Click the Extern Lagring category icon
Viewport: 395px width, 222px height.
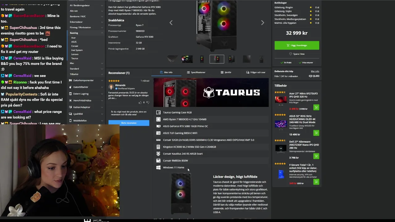pyautogui.click(x=70, y=94)
